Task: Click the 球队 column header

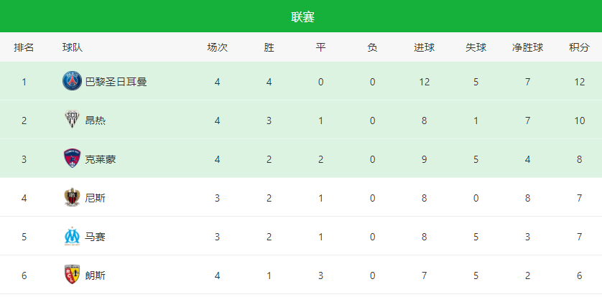Action: point(73,47)
